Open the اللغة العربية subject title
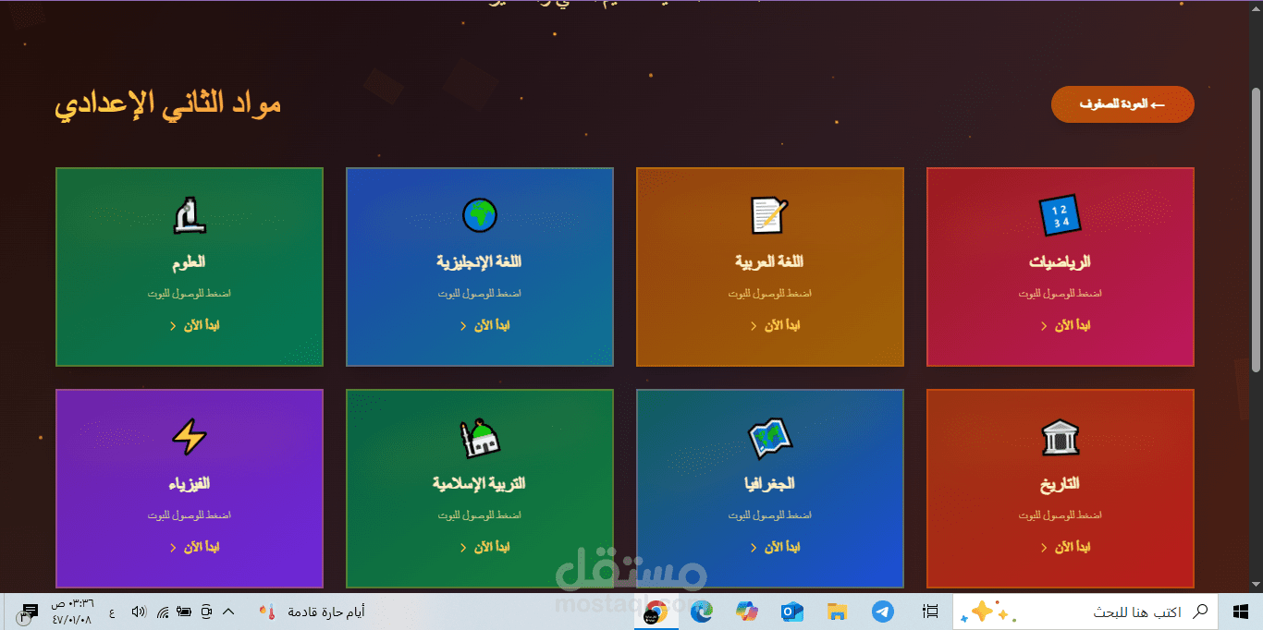 769,262
